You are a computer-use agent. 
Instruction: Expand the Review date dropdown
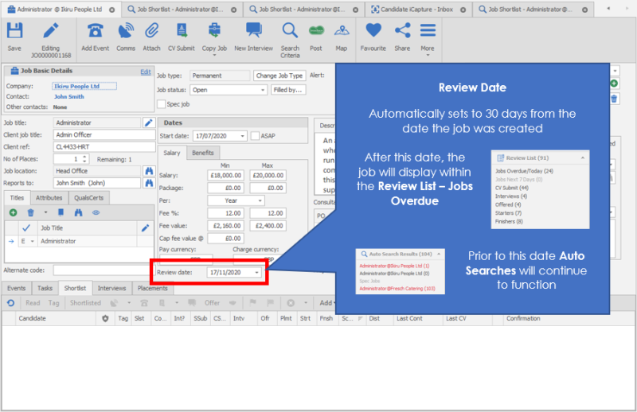point(257,272)
